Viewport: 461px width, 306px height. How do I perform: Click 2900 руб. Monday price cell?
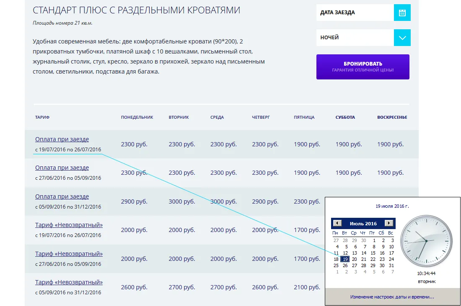pyautogui.click(x=134, y=201)
